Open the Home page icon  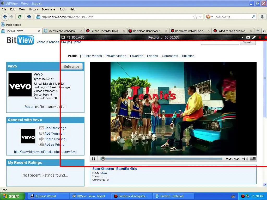29,17
